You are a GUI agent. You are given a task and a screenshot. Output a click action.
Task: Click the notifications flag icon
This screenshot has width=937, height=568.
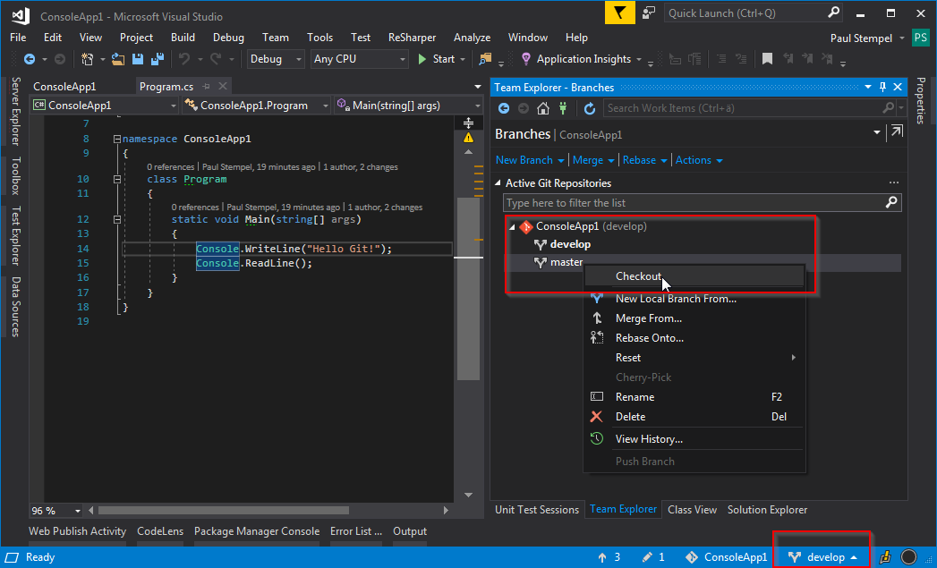coord(619,13)
